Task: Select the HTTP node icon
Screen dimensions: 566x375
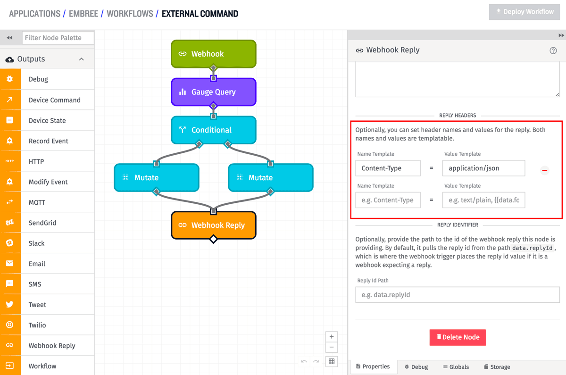Action: coord(10,161)
